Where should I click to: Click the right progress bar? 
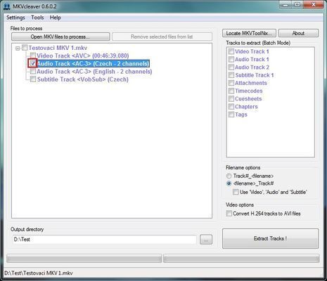241,259
